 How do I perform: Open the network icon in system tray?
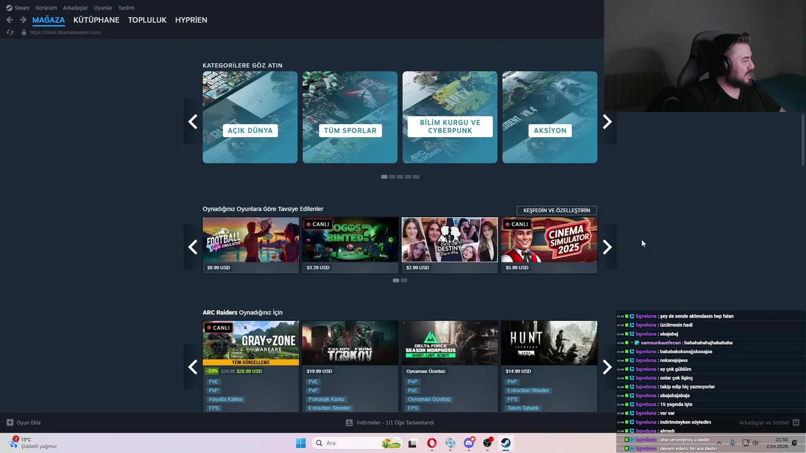(746, 443)
